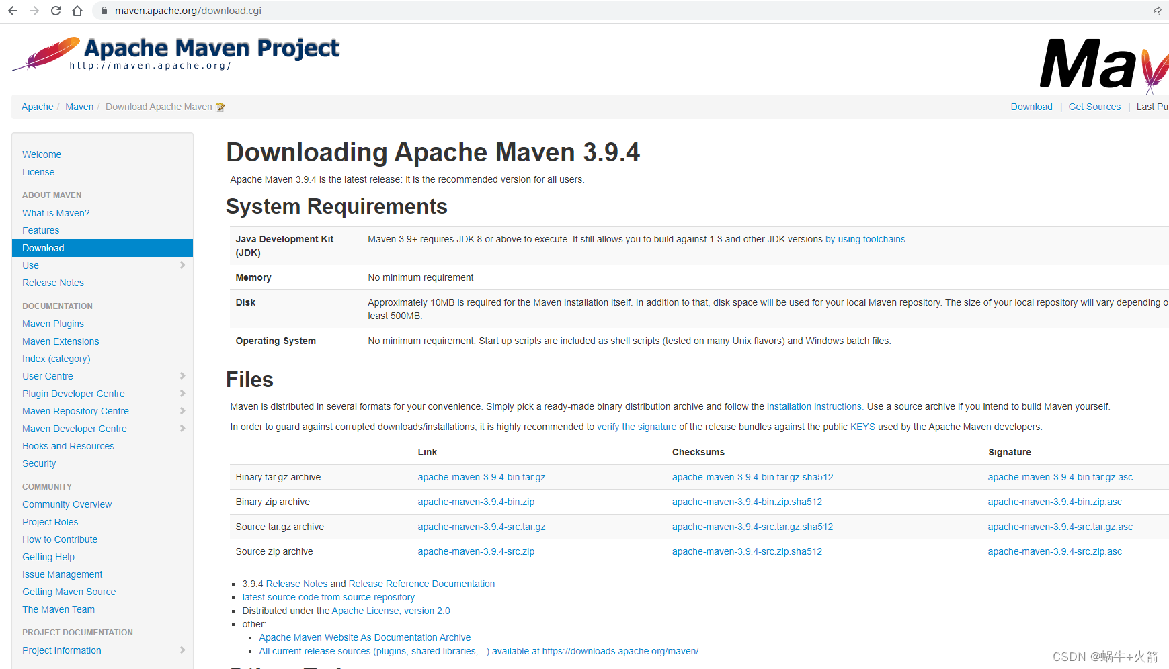
Task: Open Issue Management sidebar link
Action: pos(63,574)
